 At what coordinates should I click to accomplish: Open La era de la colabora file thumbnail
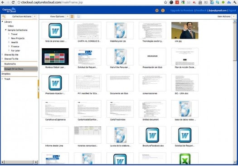point(120,135)
